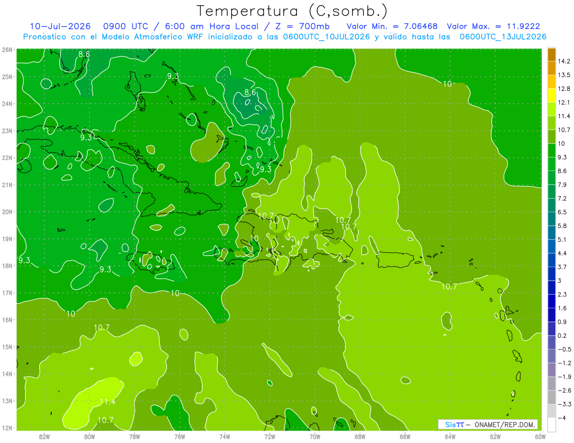Click the "62W" longitude axis label

(495, 436)
